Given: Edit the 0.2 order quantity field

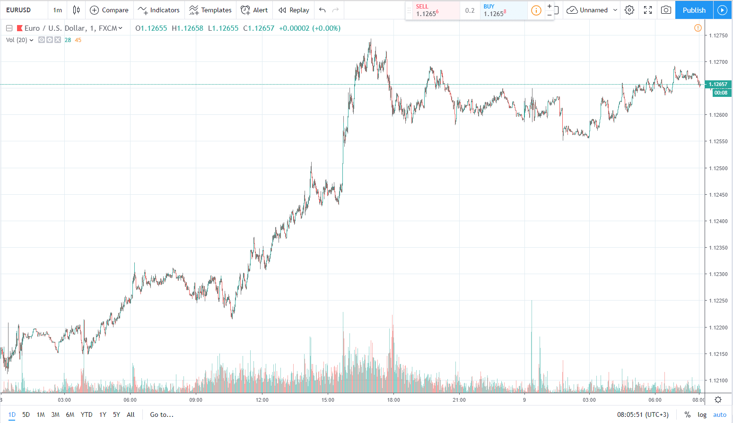Looking at the screenshot, I should coord(470,10).
